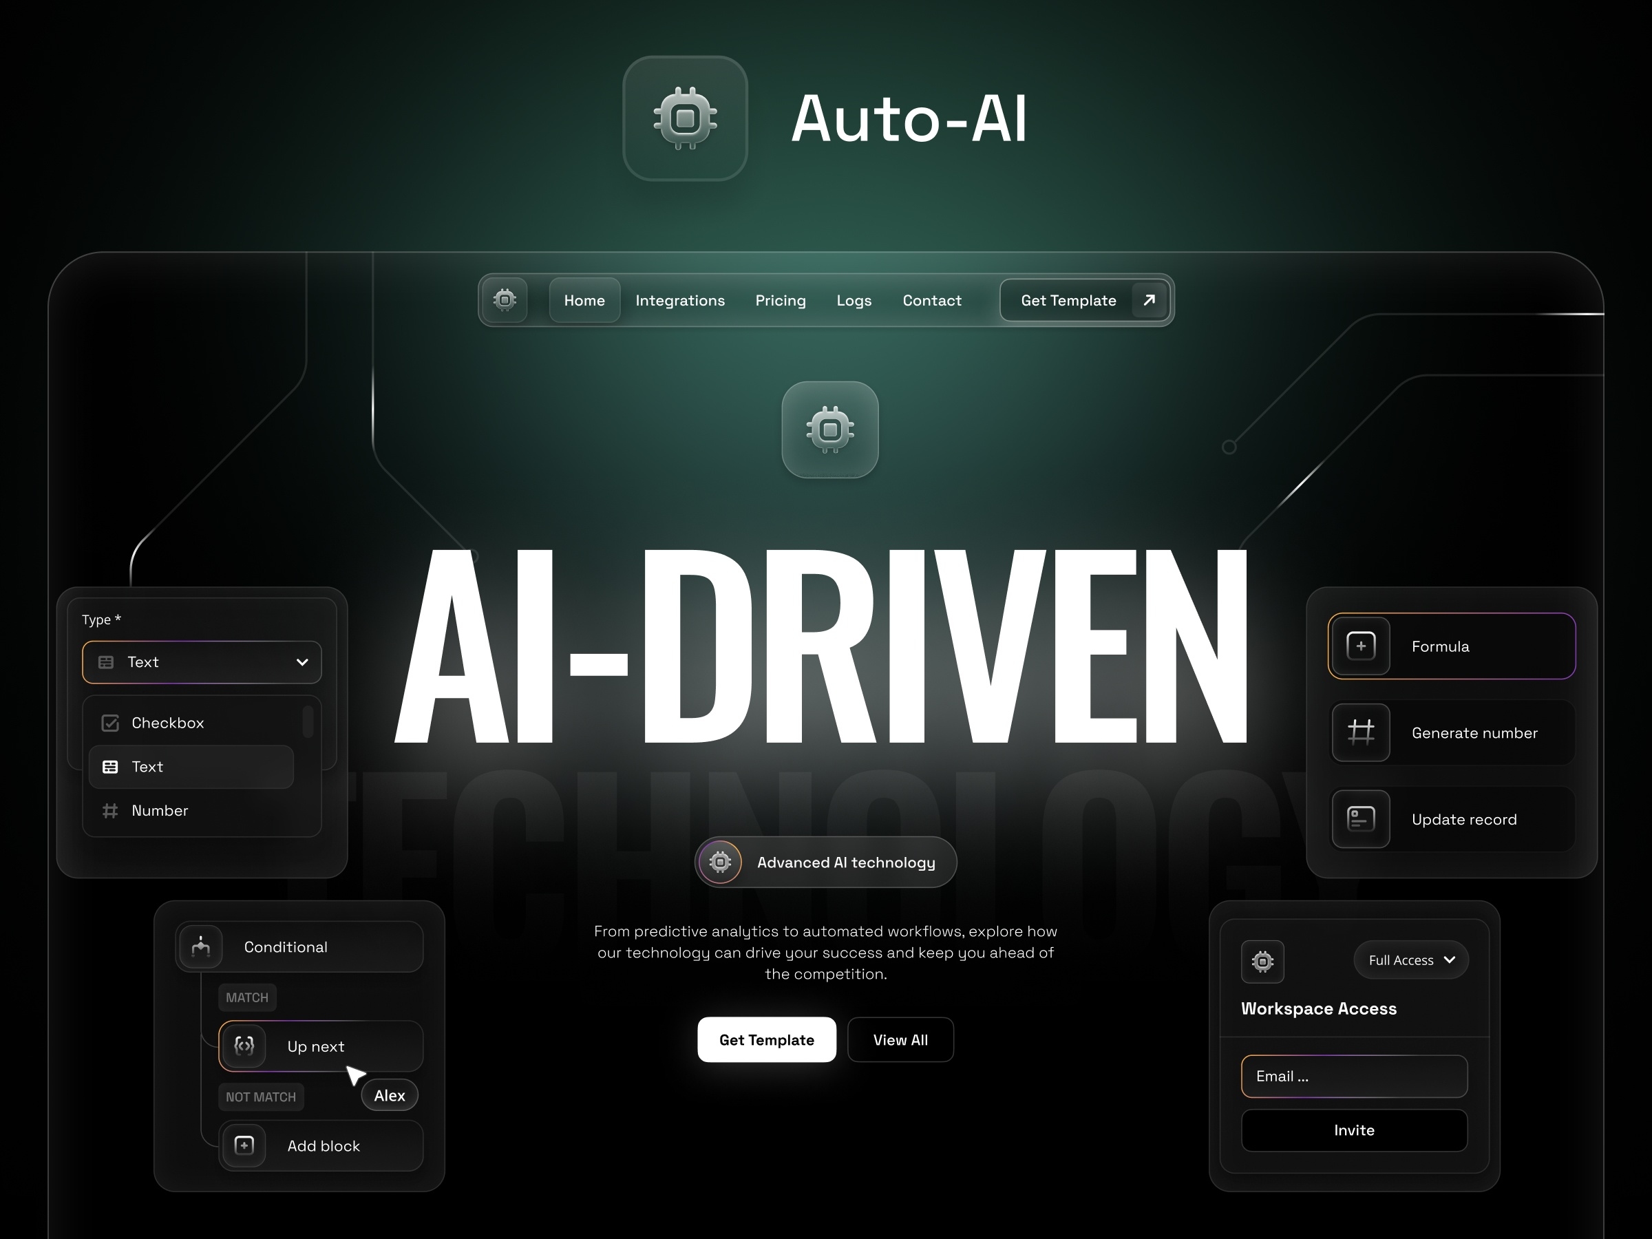
Task: Open the Integrations navigation tab
Action: 680,301
